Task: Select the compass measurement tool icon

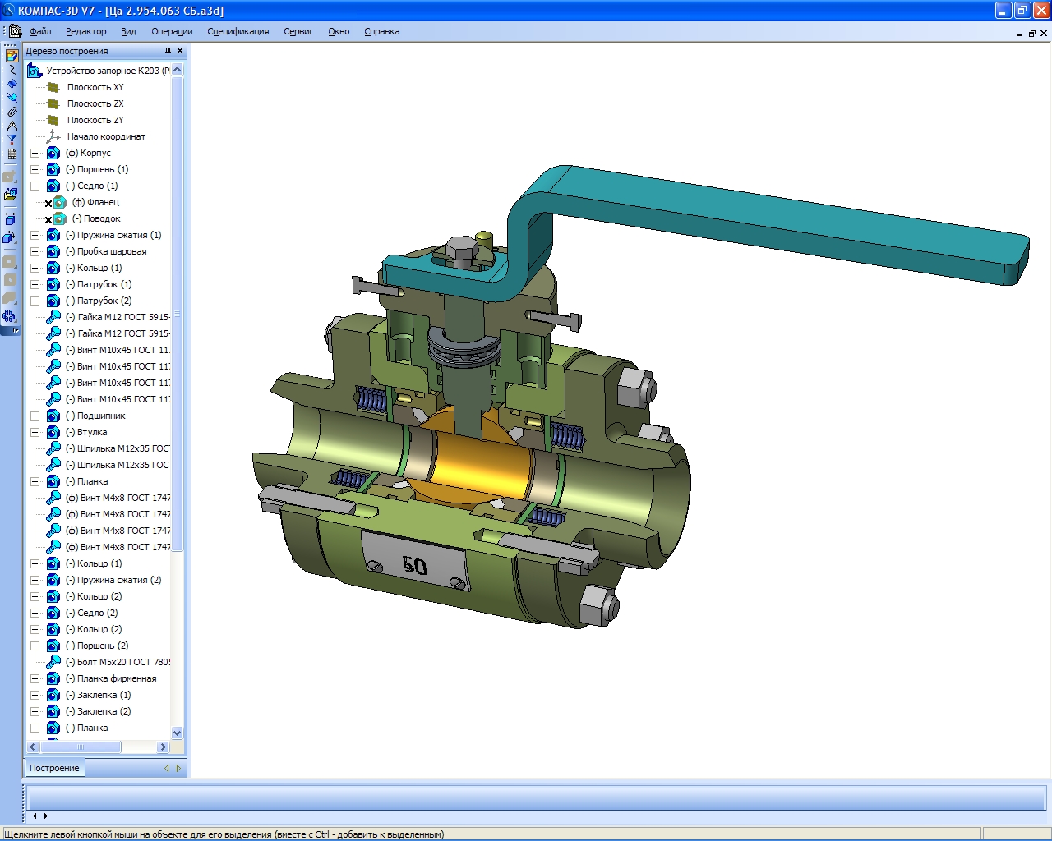Action: pyautogui.click(x=12, y=126)
